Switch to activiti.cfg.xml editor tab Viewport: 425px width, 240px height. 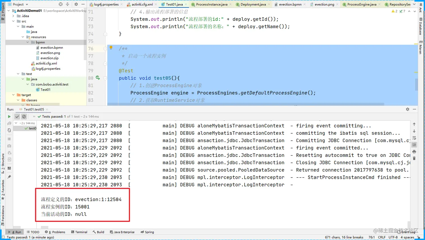[142, 4]
